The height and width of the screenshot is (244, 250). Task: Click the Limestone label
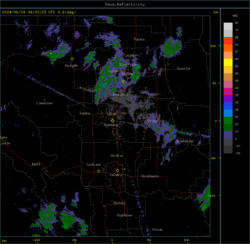[44, 103]
